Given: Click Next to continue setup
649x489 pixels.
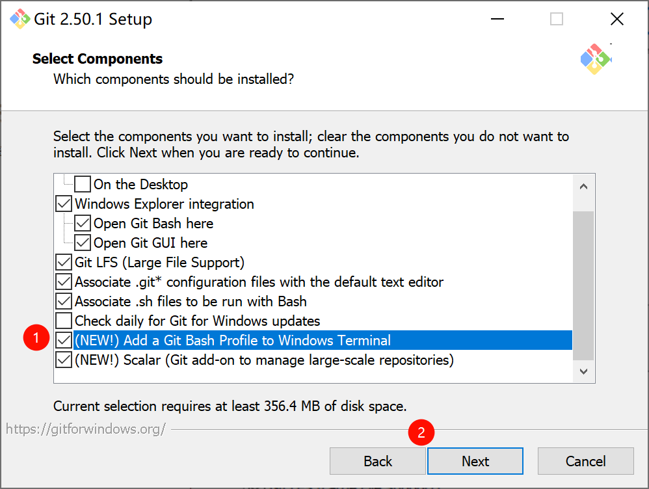Looking at the screenshot, I should click(x=475, y=461).
